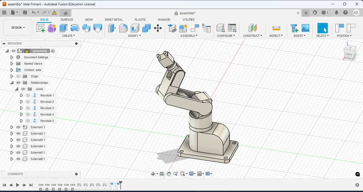Expand the External6:1 tree item
363x192 pixels.
pos(12,159)
